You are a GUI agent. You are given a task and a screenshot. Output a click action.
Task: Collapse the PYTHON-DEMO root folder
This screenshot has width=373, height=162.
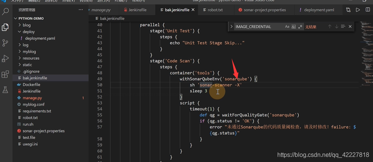pos(50,18)
